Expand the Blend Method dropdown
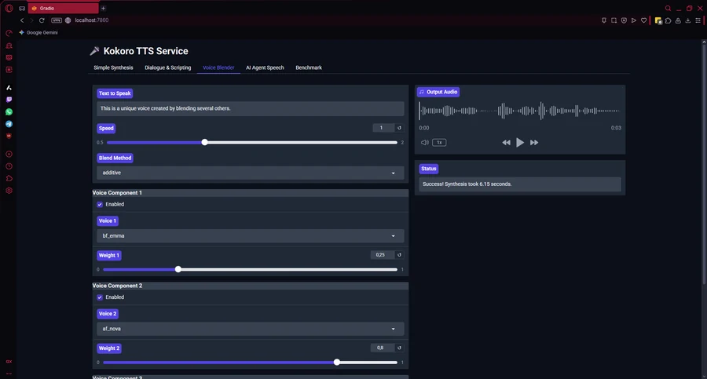This screenshot has height=379, width=707. 250,173
